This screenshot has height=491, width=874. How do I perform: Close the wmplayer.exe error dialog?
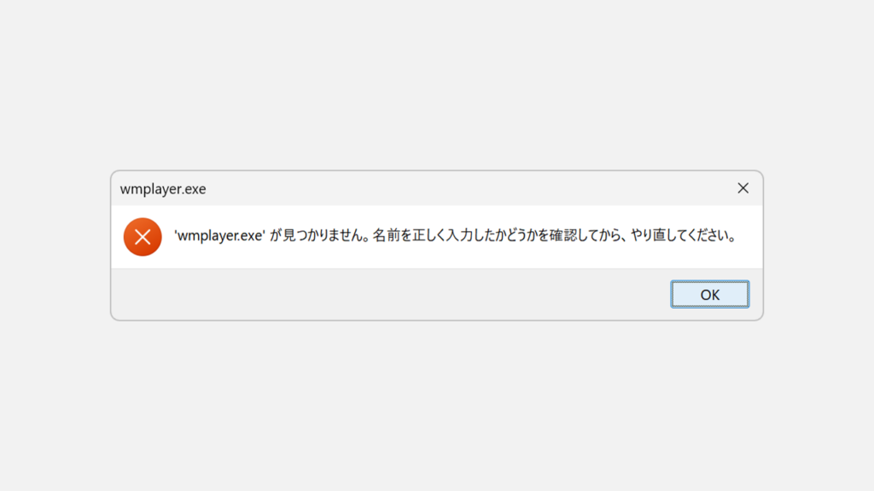[743, 188]
